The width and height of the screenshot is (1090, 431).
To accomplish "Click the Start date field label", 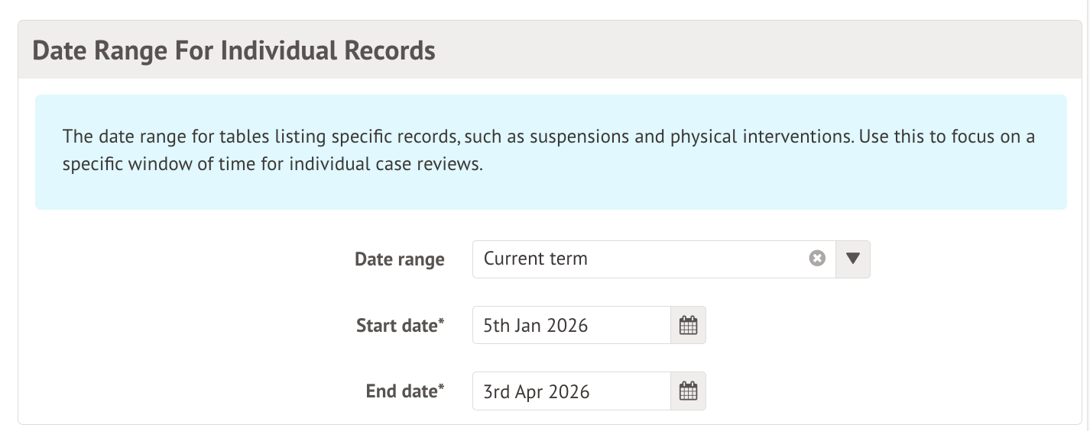I will (x=397, y=326).
